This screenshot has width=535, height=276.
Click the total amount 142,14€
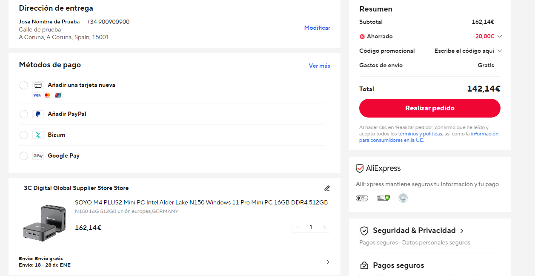484,89
